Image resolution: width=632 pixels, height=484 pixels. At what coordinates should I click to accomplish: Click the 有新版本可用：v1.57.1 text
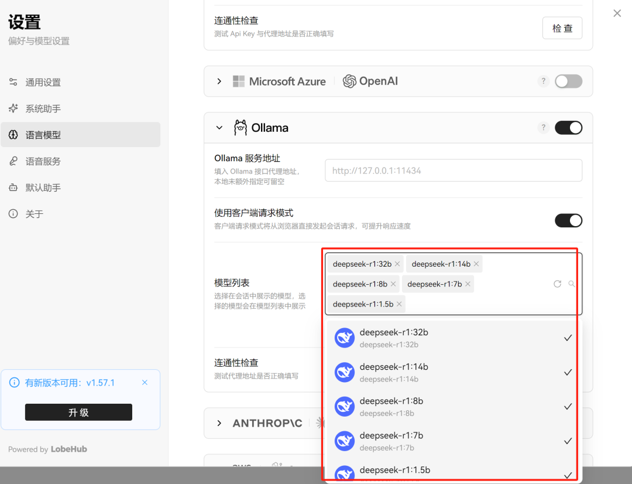(x=70, y=383)
